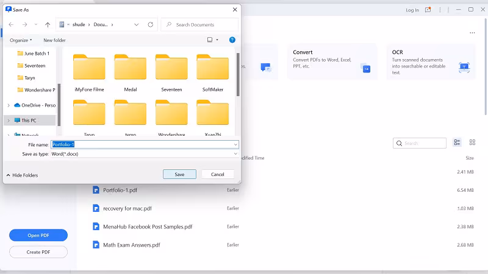Navigate up one folder level
This screenshot has width=488, height=274.
[x=48, y=24]
